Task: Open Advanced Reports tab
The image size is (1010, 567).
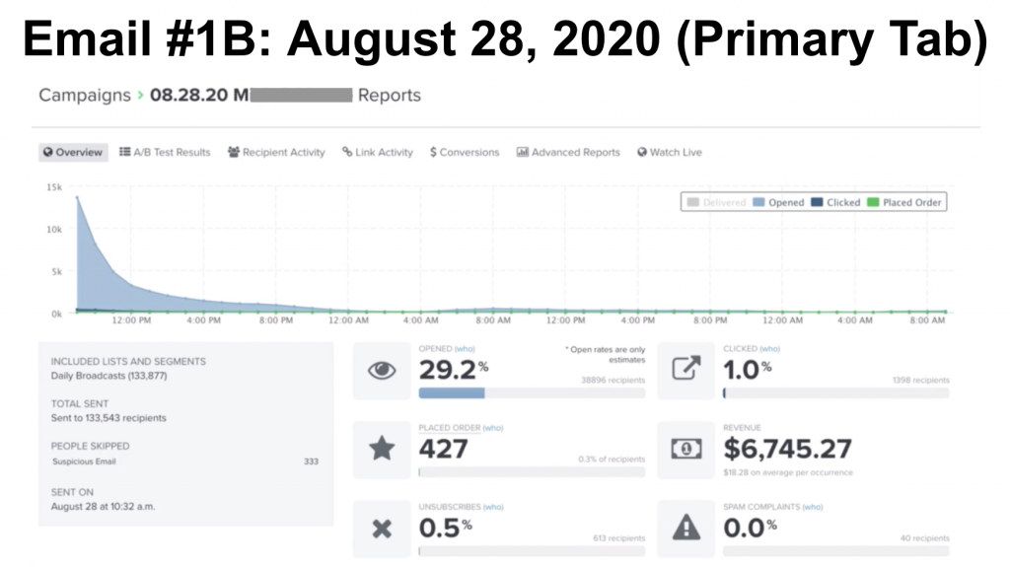Action: (x=568, y=152)
